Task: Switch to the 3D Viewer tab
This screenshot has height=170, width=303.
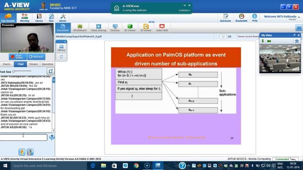Action: 130,28
